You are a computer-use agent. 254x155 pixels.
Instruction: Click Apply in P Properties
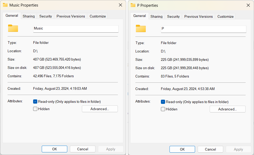click(x=238, y=149)
